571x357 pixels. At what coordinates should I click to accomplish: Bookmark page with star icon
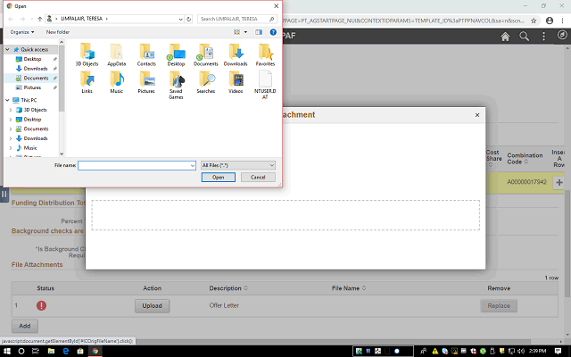click(534, 21)
